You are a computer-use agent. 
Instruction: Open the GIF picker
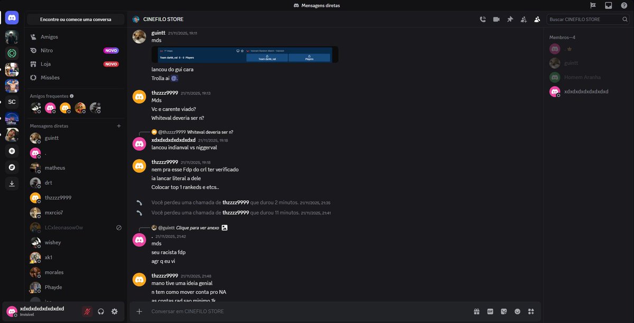coord(490,311)
